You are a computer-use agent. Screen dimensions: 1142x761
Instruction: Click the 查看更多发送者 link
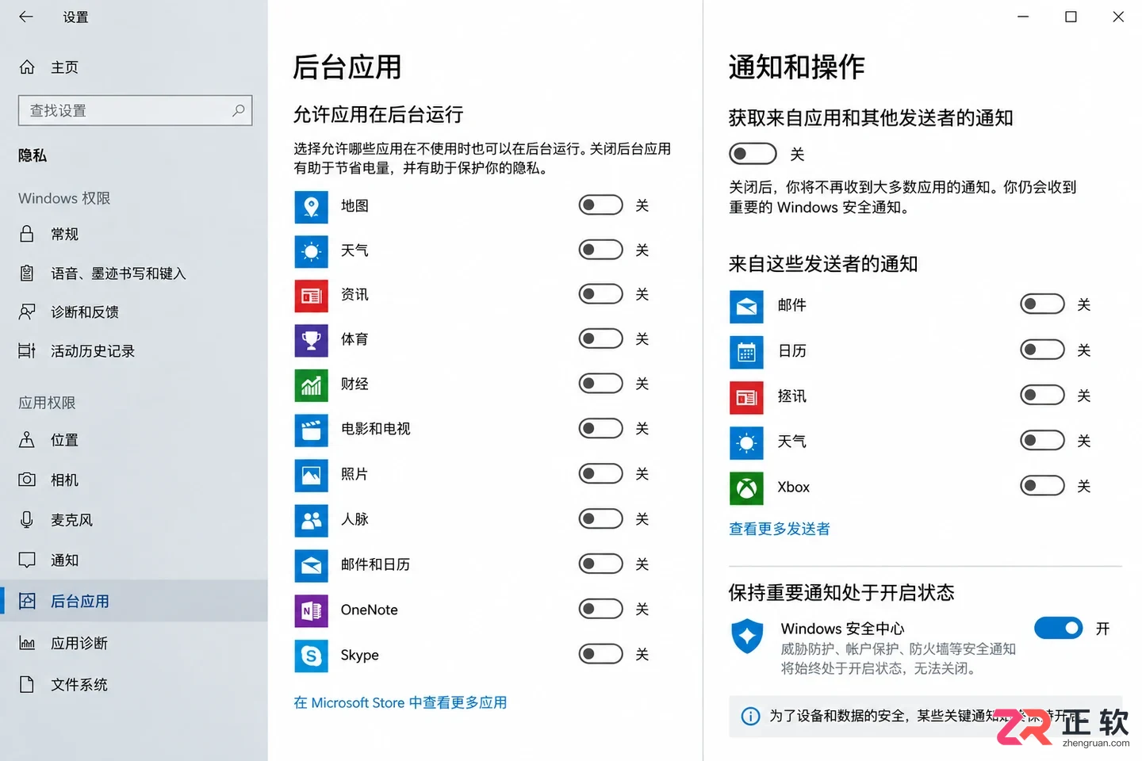tap(780, 529)
